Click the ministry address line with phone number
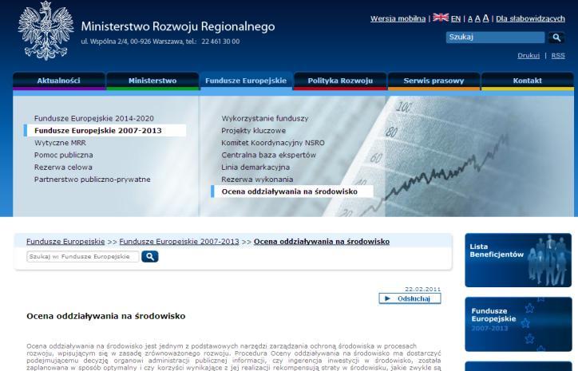The height and width of the screenshot is (371, 578). (x=160, y=41)
